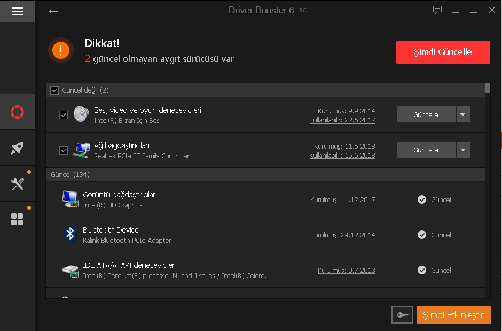The height and width of the screenshot is (331, 502).
Task: Uncheck the Intel(R) Ekran İçin Ses driver
Action: pos(64,115)
